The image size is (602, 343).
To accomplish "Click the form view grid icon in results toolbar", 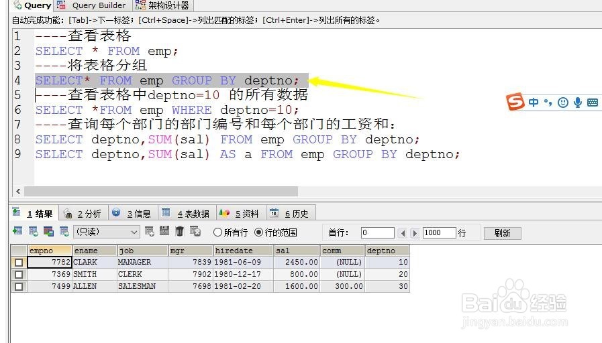I will [x=49, y=232].
